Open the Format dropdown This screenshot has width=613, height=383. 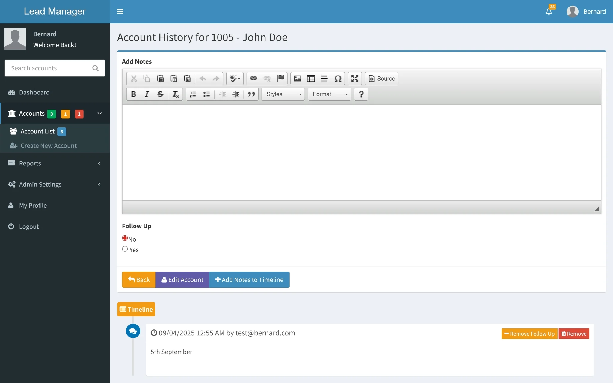329,94
